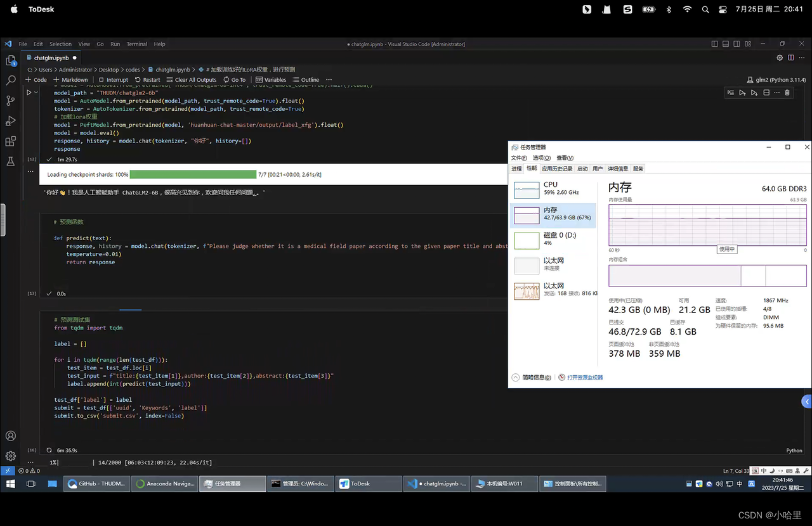Toggle the bottom Panel
Viewport: 812px width, 526px height.
pos(726,44)
